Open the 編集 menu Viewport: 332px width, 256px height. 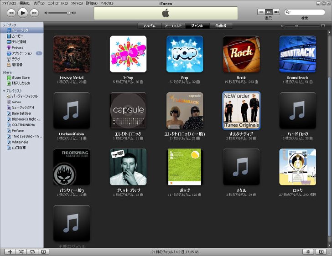[25, 3]
